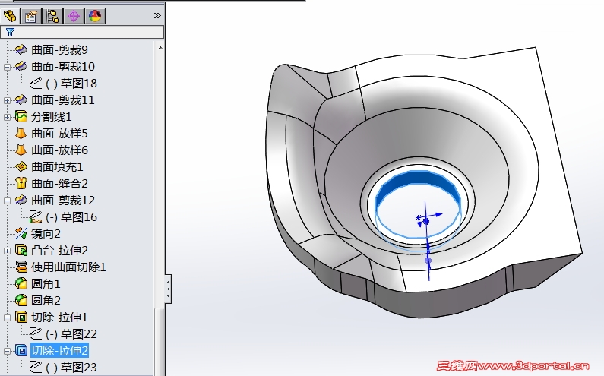Image resolution: width=604 pixels, height=376 pixels.
Task: Select the 分割线1 split line icon
Action: pos(21,116)
